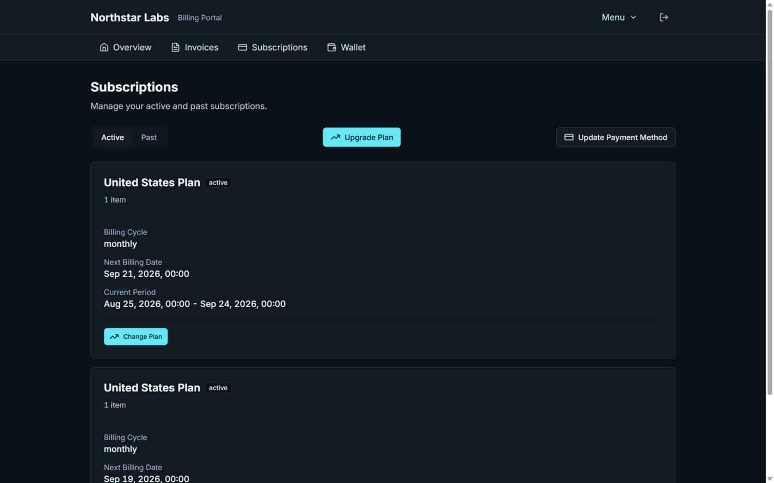The image size is (774, 483).
Task: Click the Subscriptions page heading
Action: point(134,87)
